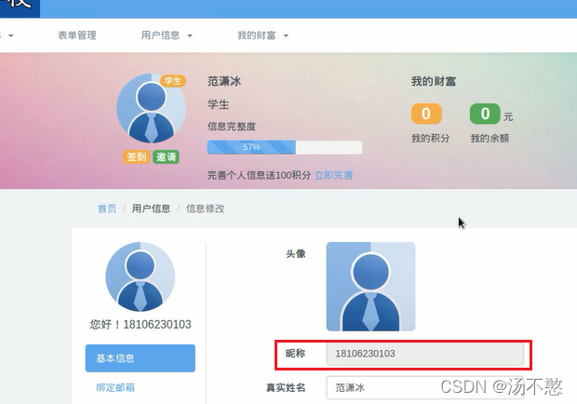This screenshot has width=577, height=404.
Task: Click the sidebar round avatar image
Action: pyautogui.click(x=141, y=276)
